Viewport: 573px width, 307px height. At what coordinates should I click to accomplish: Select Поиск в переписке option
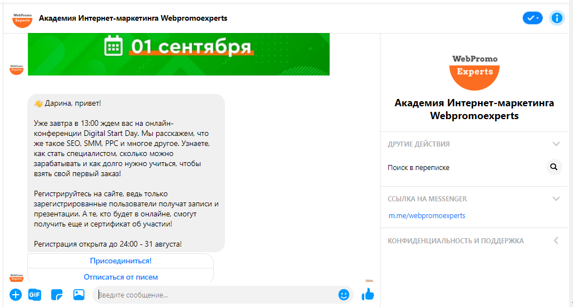coord(474,167)
